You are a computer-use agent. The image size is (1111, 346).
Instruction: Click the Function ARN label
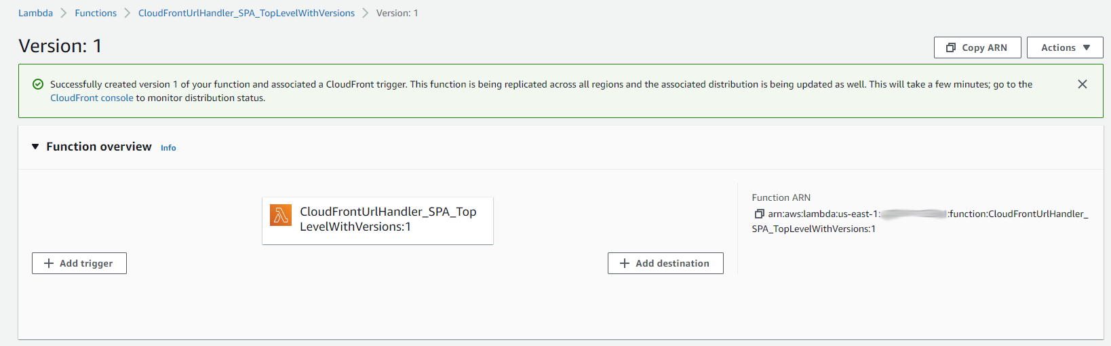(x=781, y=197)
